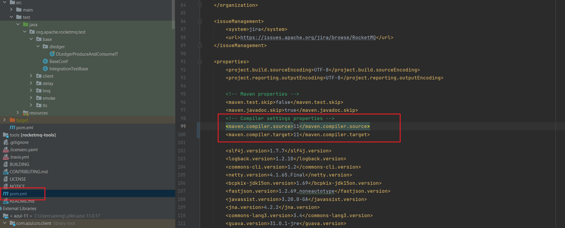
Task: Click the .gitignore file icon
Action: coord(6,142)
